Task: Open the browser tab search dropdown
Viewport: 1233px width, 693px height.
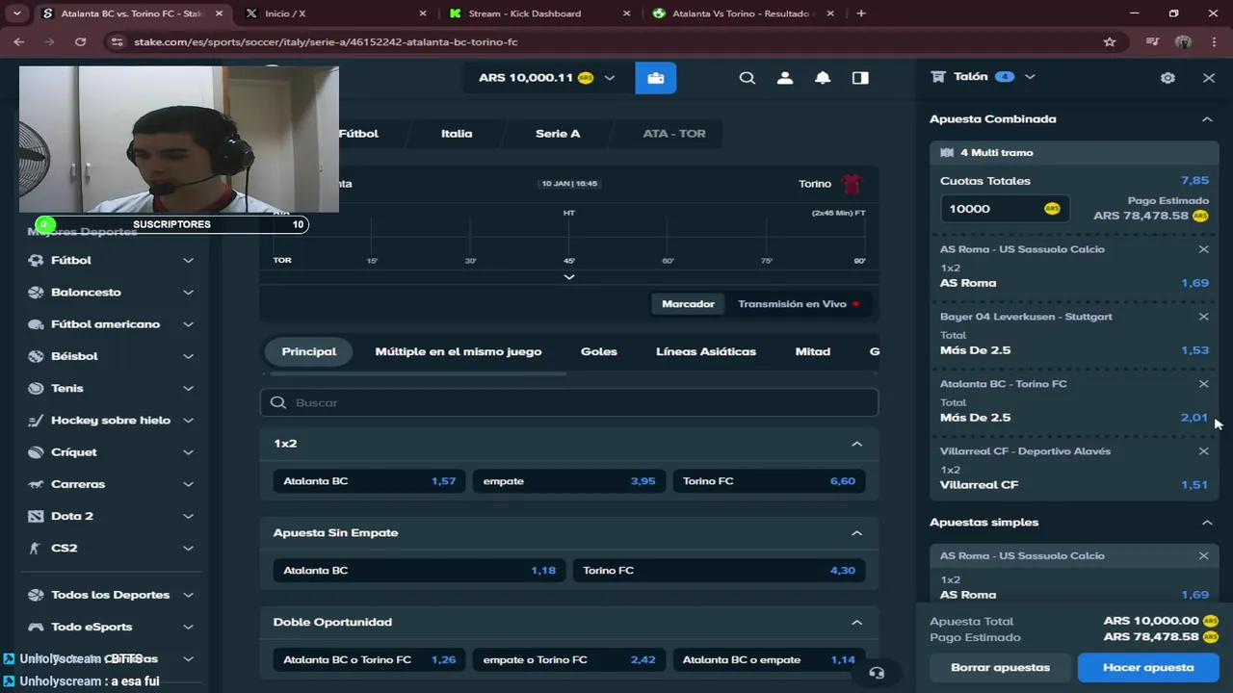Action: (x=16, y=13)
